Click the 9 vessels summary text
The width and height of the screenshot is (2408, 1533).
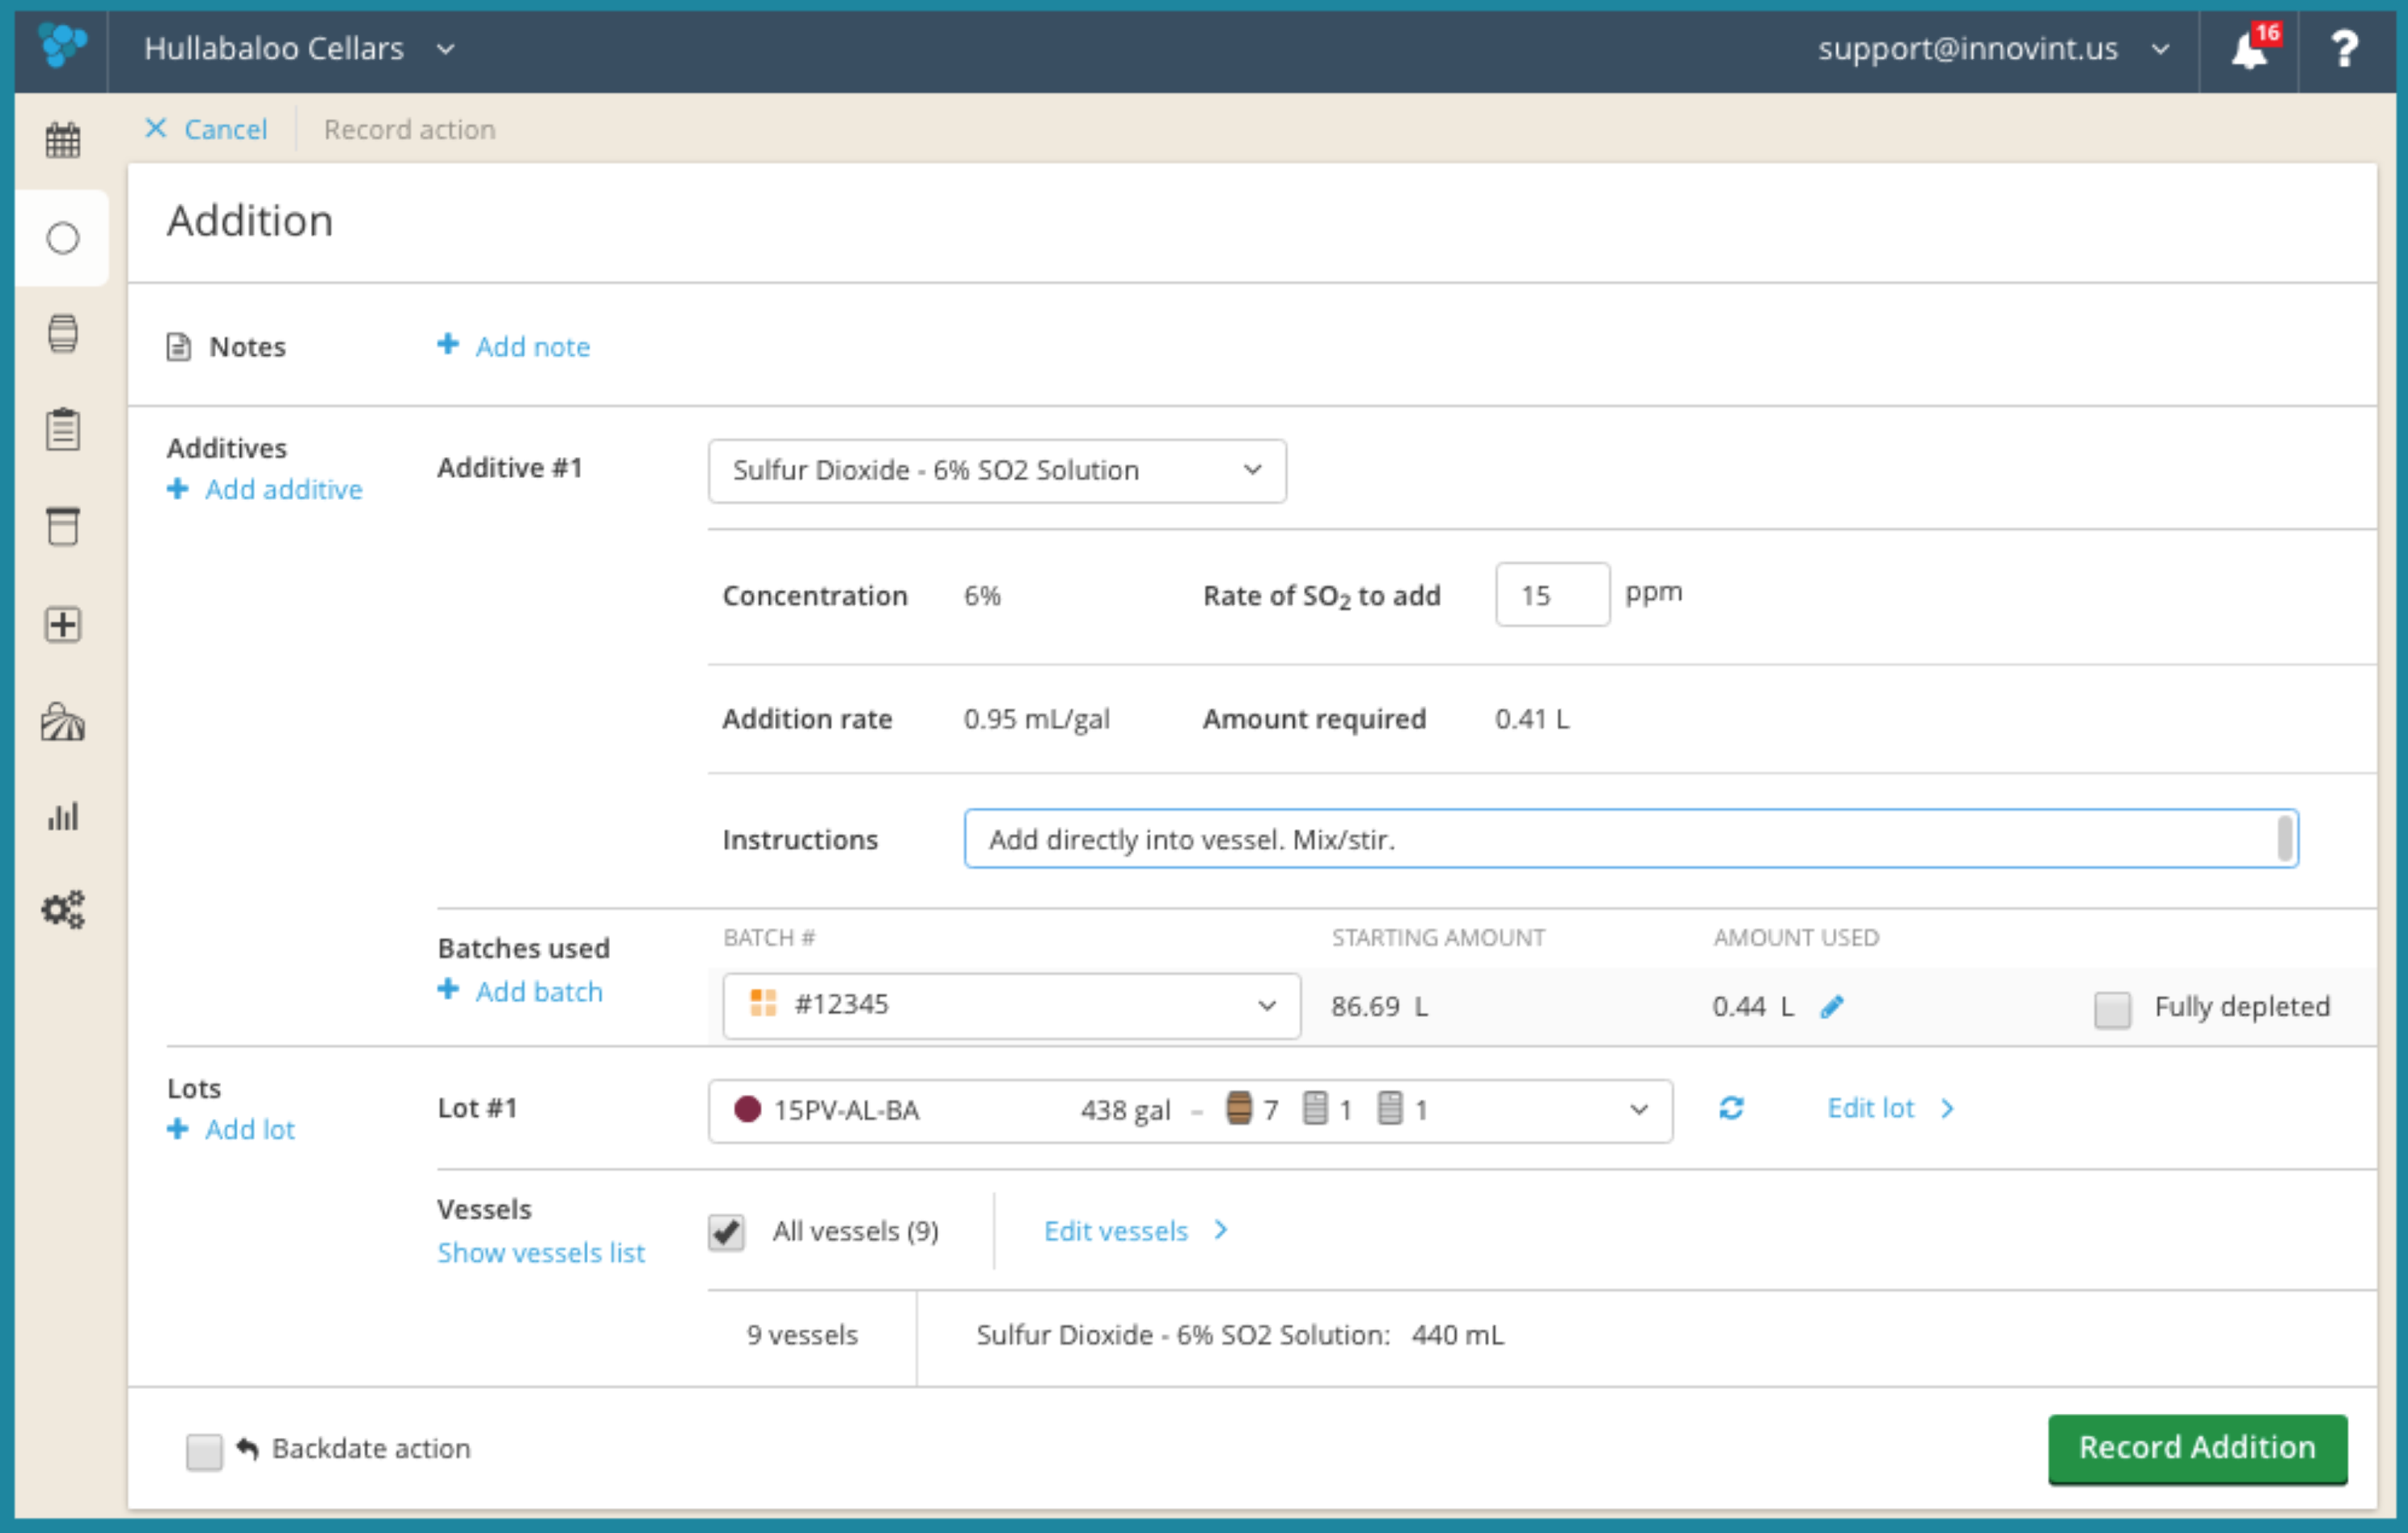[802, 1335]
